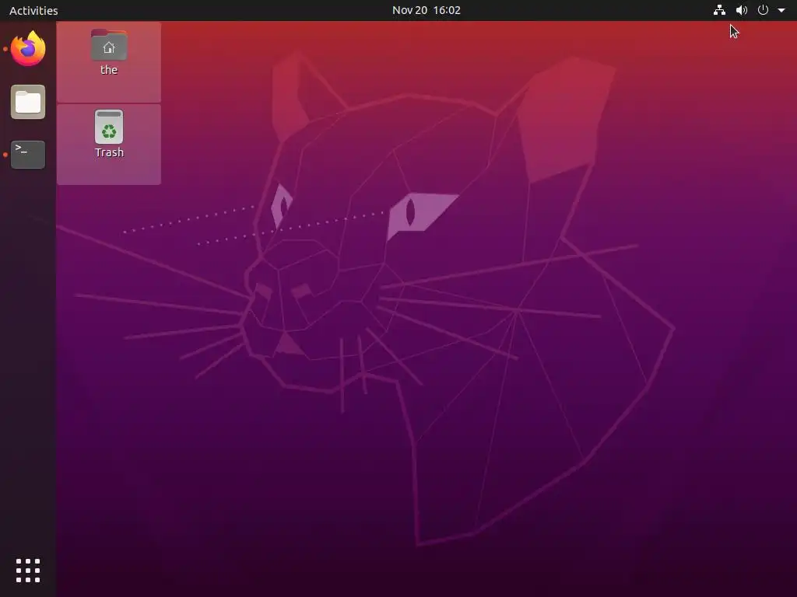
Task: Show Applications grid
Action: coord(28,571)
